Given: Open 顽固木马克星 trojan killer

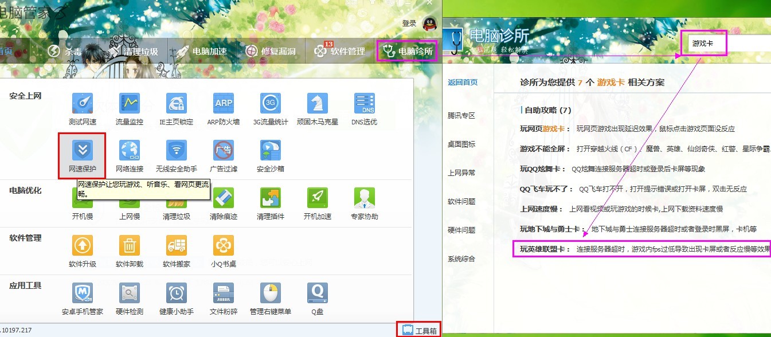Looking at the screenshot, I should 318,109.
